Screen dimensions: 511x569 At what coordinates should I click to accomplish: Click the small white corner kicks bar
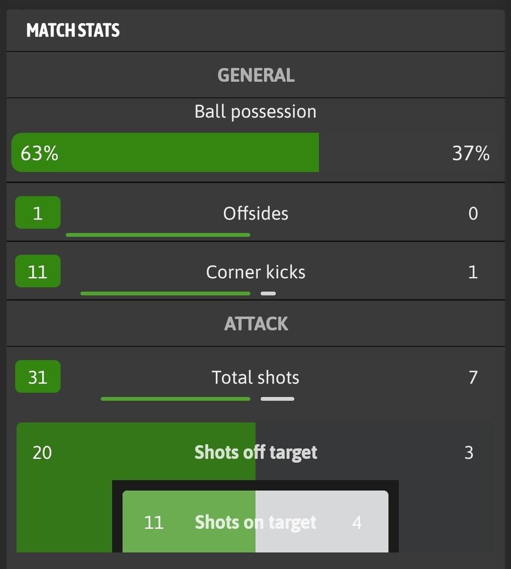(268, 293)
